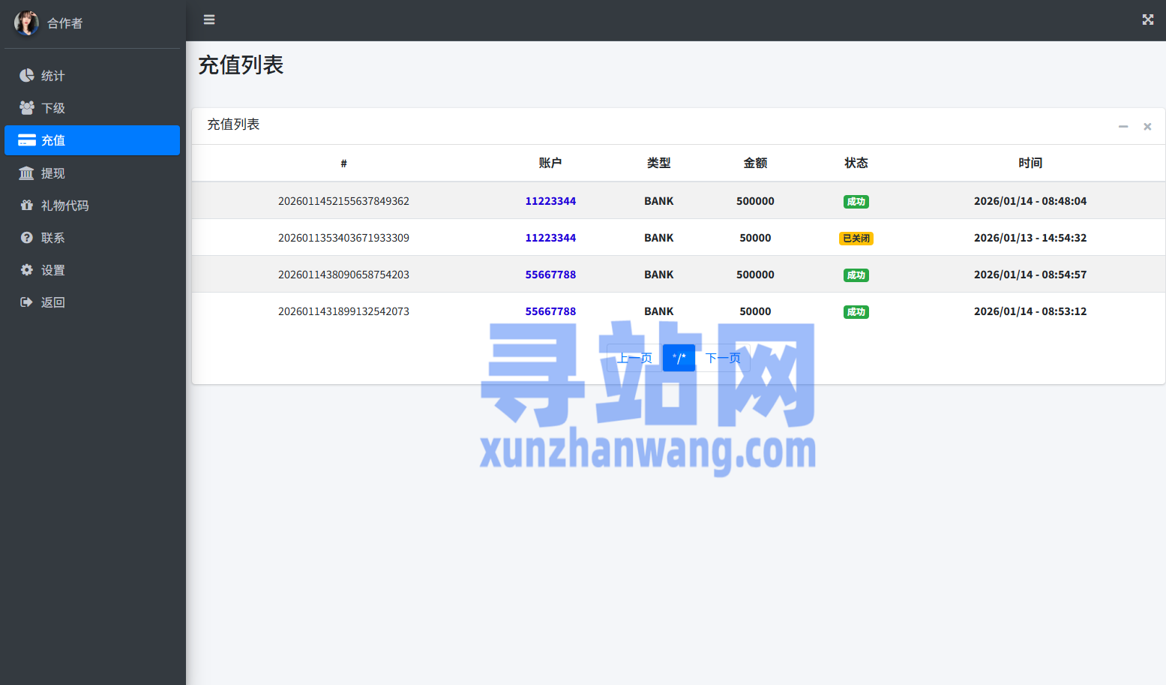Viewport: 1166px width, 685px height.
Task: Click the 成功 badge in the first row
Action: click(x=856, y=202)
